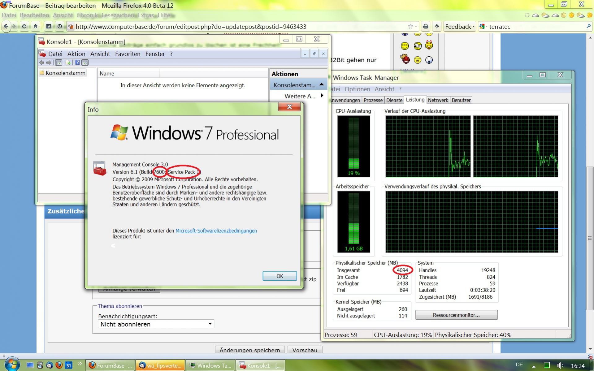594x371 pixels.
Task: Show hidden tray icons arrow
Action: 534,366
